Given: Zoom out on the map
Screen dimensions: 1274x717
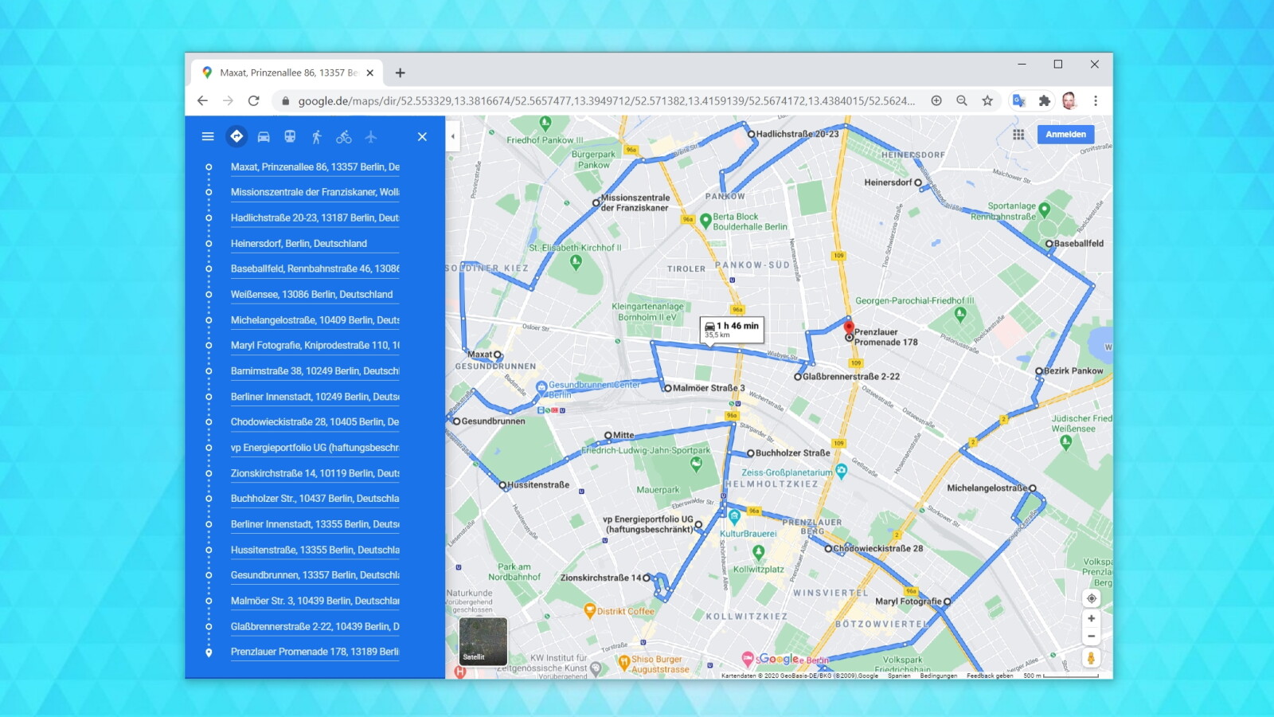Looking at the screenshot, I should point(1091,636).
